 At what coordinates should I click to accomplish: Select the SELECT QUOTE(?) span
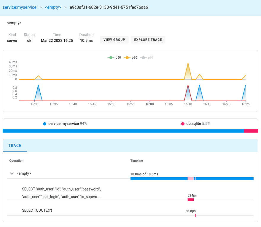pos(39,210)
